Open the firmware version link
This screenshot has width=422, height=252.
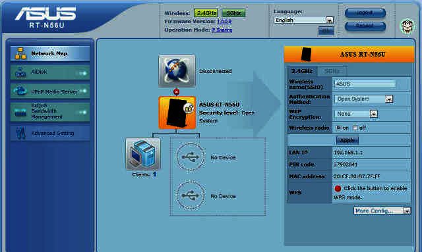pyautogui.click(x=224, y=22)
